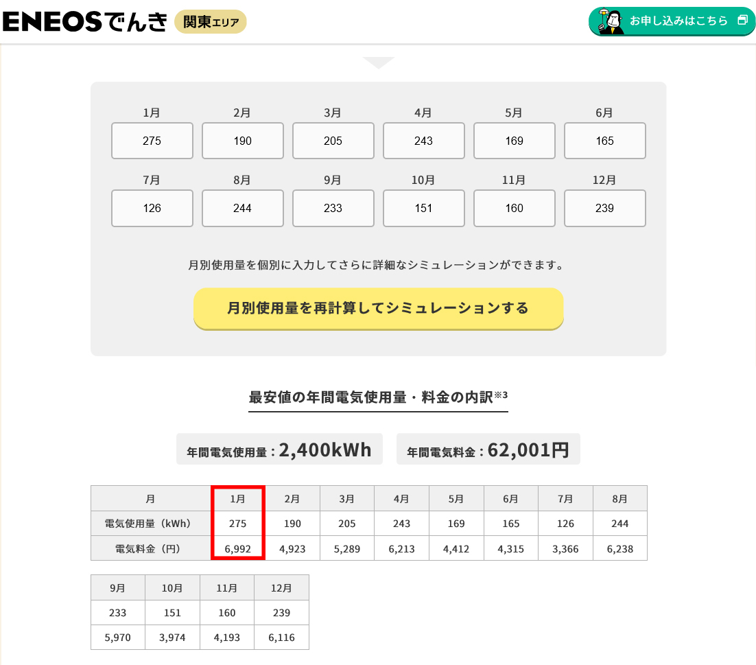
Task: Click the 年間電気使用量 2,400kWh box
Action: click(x=279, y=449)
